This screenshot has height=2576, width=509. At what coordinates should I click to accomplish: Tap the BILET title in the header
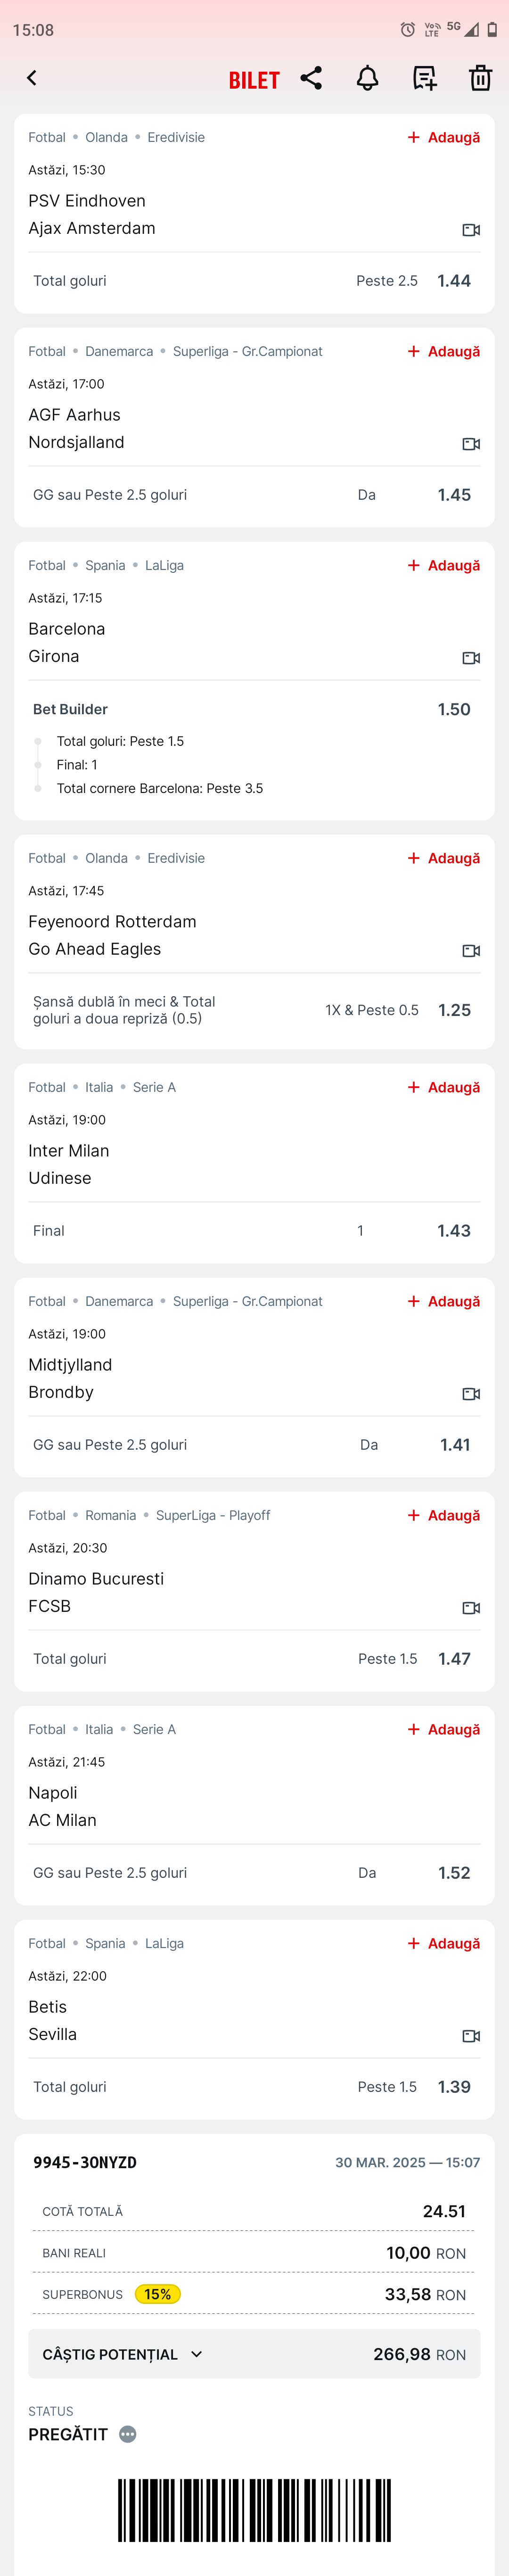tap(254, 80)
